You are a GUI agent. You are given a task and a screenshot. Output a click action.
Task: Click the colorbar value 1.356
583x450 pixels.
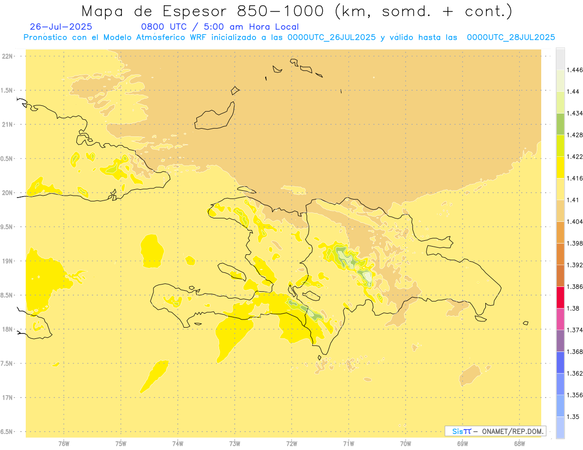pos(575,395)
